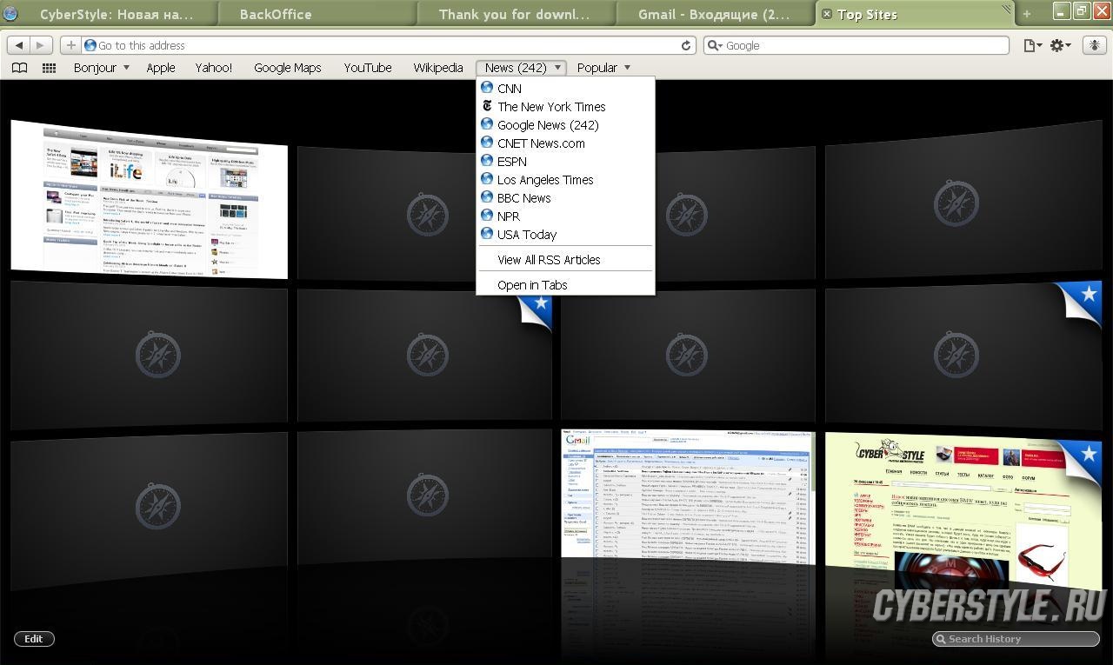The image size is (1113, 665).
Task: Open the Apple site thumbnail
Action: (149, 200)
